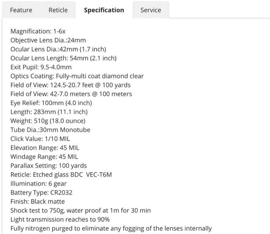
Task: Click the Magnification: 1-6x line
Action: pos(38,31)
